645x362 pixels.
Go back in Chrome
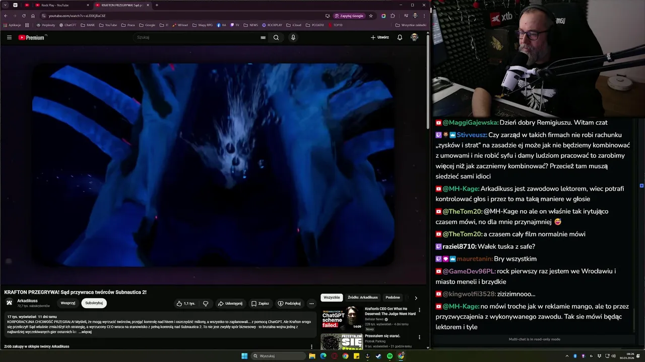(x=6, y=16)
